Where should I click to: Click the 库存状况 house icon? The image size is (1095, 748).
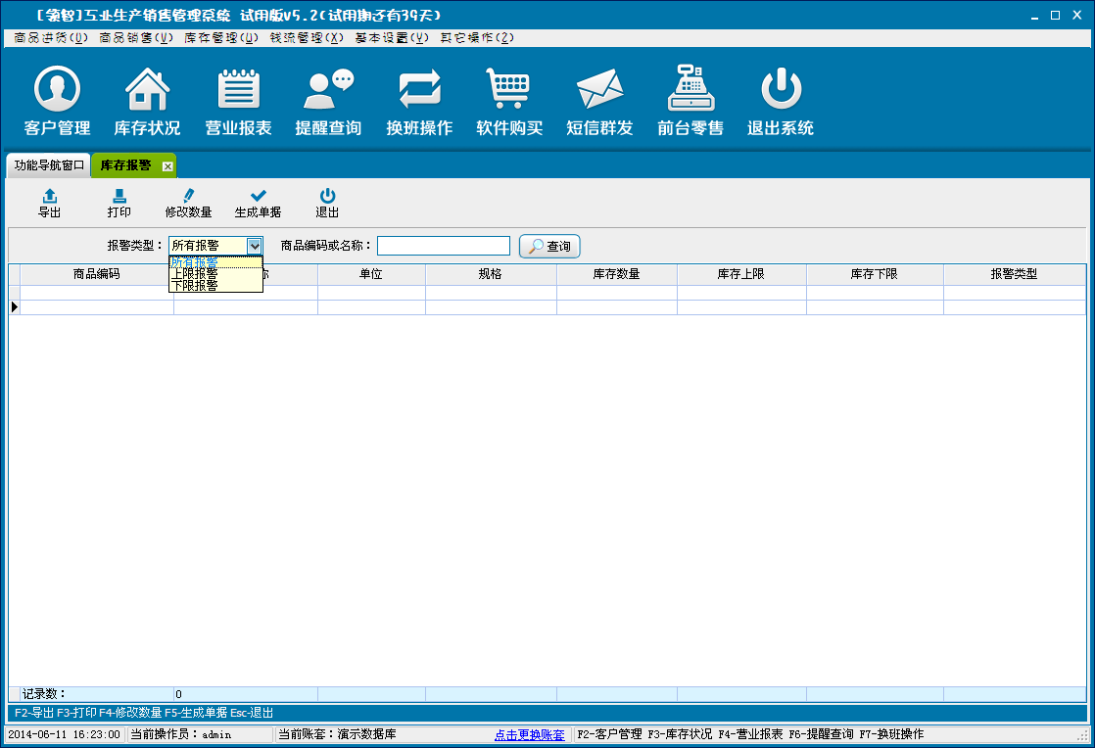[x=147, y=90]
